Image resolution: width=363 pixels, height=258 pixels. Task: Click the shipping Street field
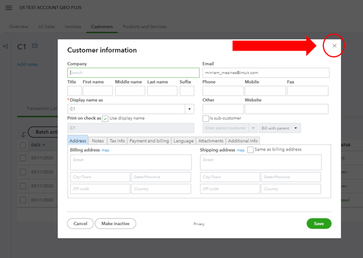pos(261,163)
